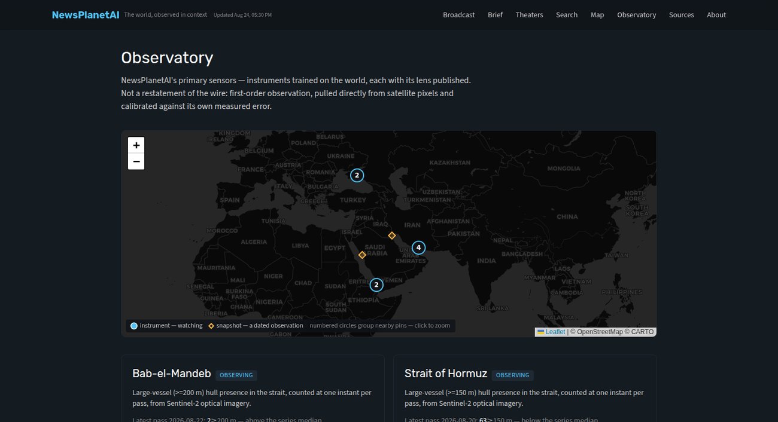Screen dimensions: 778x422
Task: Click 'numbered circles group nearby pins' hint
Action: click(x=379, y=326)
